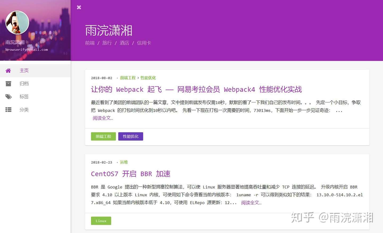Click the 雨浣潇湘 blog title in the header

[x=109, y=30]
